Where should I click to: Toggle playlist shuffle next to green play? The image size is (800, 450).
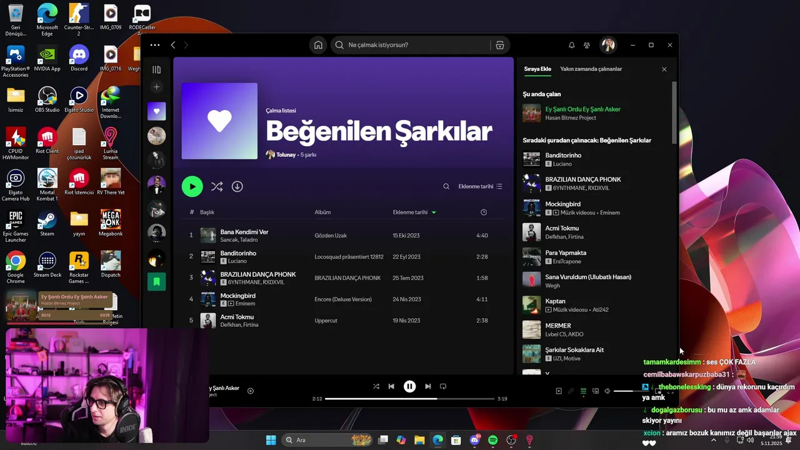(217, 186)
